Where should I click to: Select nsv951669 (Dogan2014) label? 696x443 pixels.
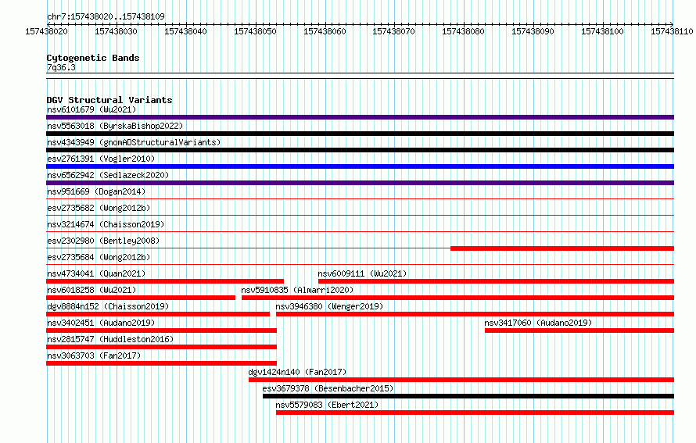coord(96,191)
